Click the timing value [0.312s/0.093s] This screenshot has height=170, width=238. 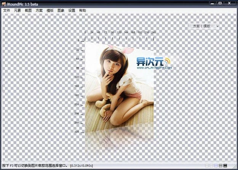coord(81,166)
